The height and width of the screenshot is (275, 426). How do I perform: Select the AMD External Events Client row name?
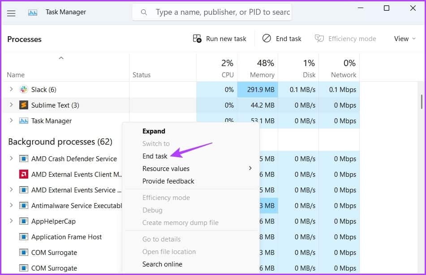(x=77, y=175)
